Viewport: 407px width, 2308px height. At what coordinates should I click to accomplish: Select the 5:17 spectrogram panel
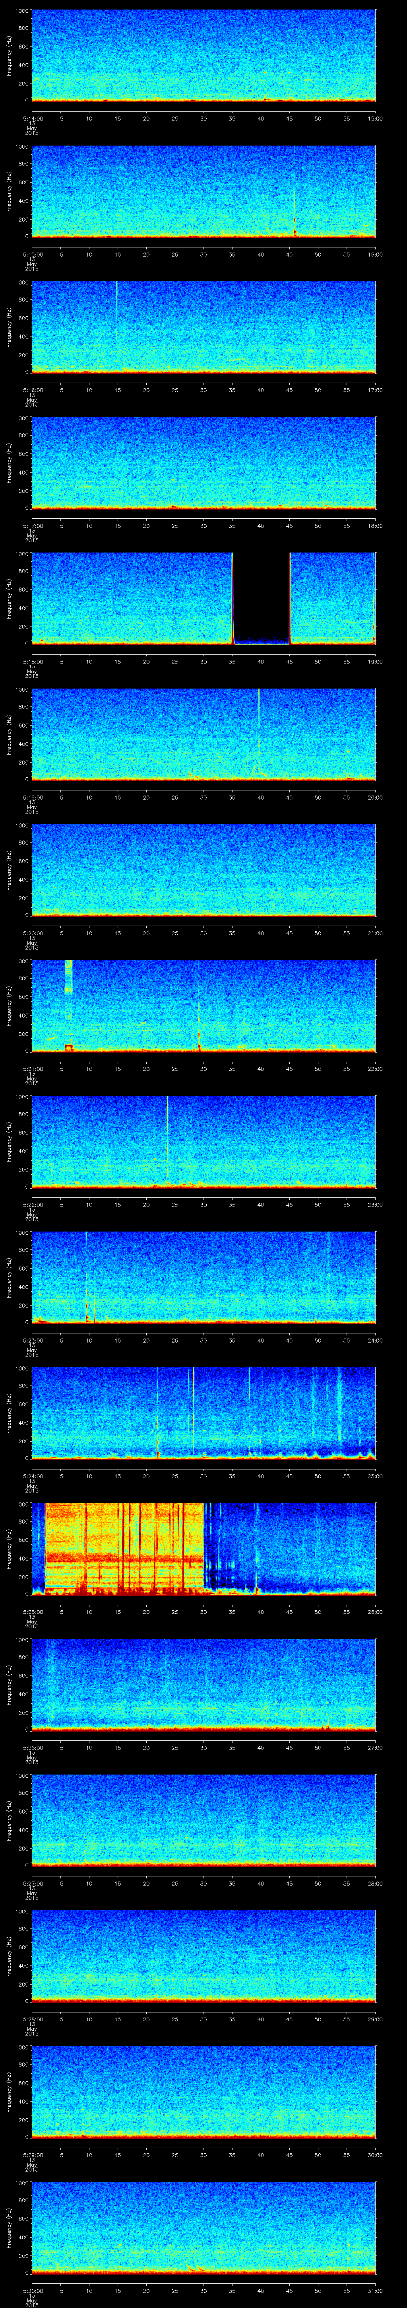click(x=203, y=462)
